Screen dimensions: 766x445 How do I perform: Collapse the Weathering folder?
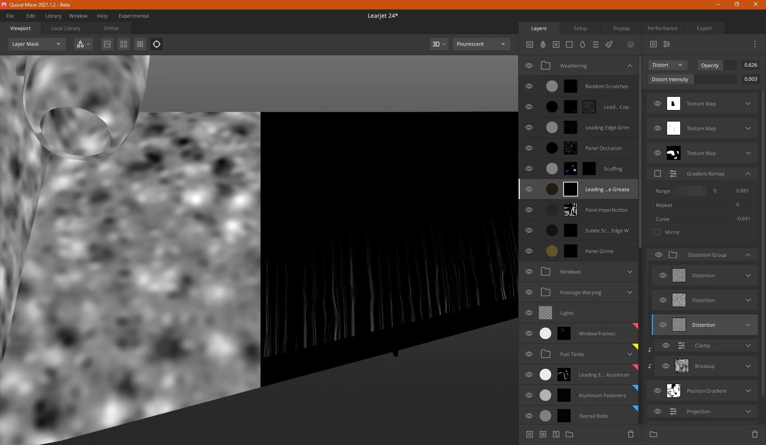point(630,66)
